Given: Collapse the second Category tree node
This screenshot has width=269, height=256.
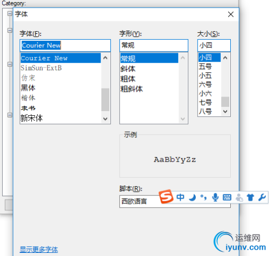Looking at the screenshot, I should point(10,30).
